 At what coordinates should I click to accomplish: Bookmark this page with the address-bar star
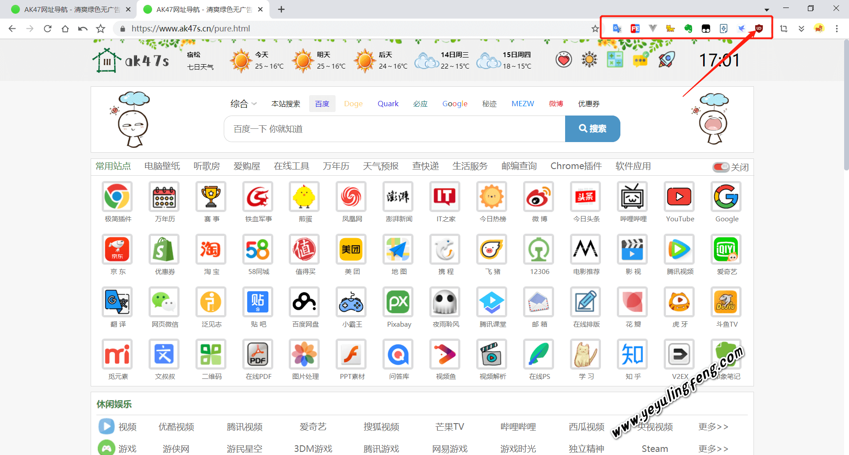[x=595, y=29]
